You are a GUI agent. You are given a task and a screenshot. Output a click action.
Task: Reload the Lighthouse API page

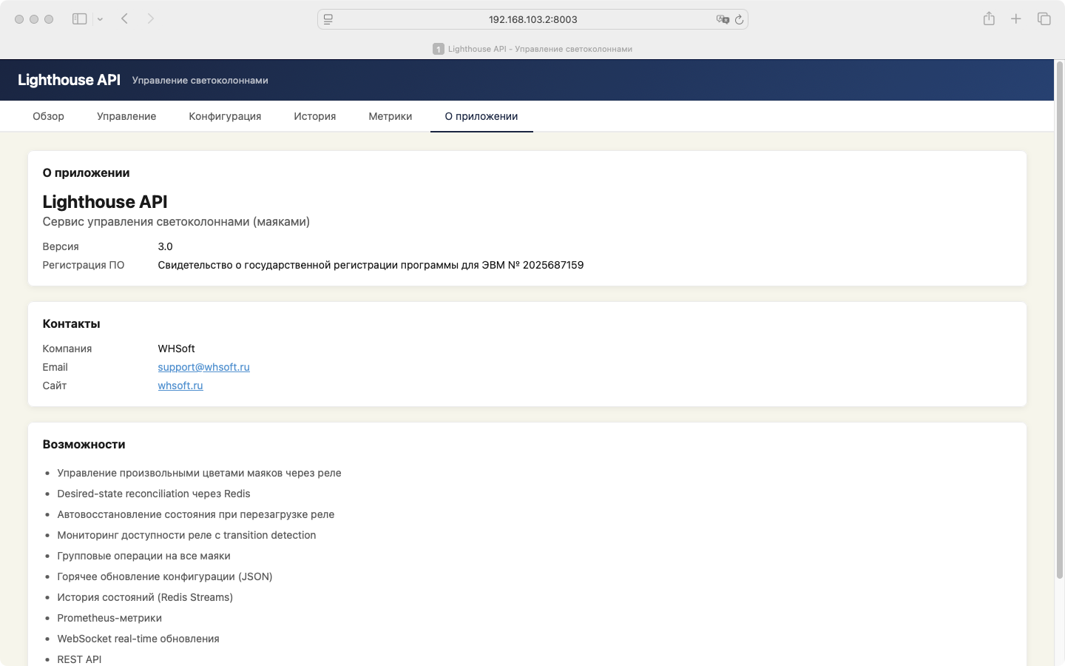point(739,19)
